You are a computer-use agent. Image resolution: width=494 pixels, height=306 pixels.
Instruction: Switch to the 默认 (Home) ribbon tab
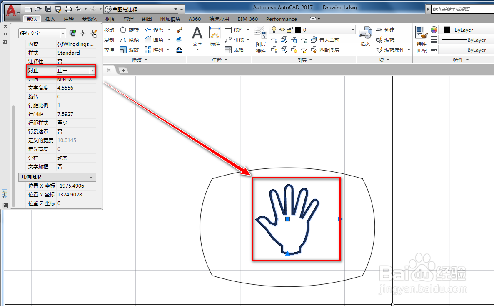click(32, 19)
